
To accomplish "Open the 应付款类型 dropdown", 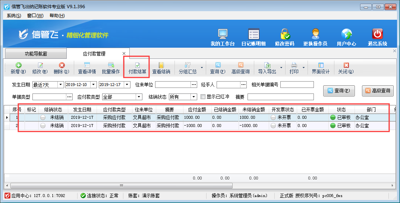I will point(139,97).
